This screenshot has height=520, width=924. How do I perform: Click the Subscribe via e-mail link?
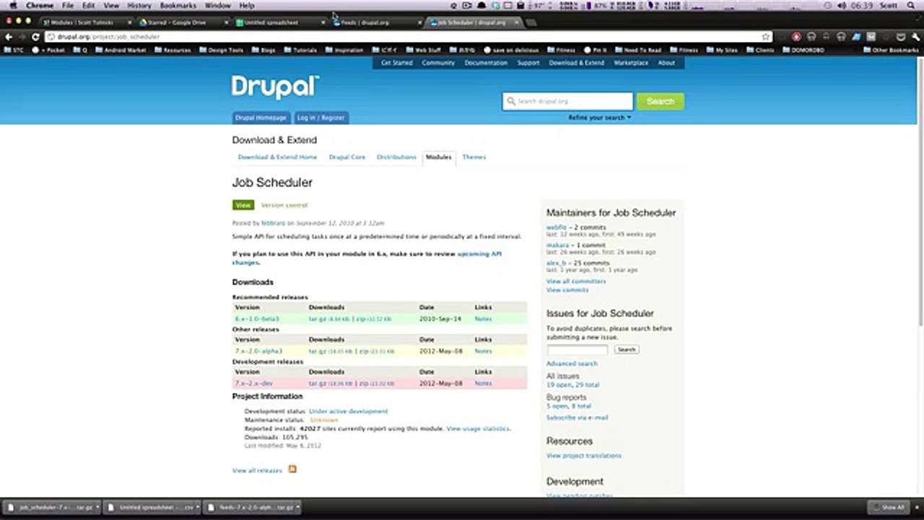pos(577,417)
